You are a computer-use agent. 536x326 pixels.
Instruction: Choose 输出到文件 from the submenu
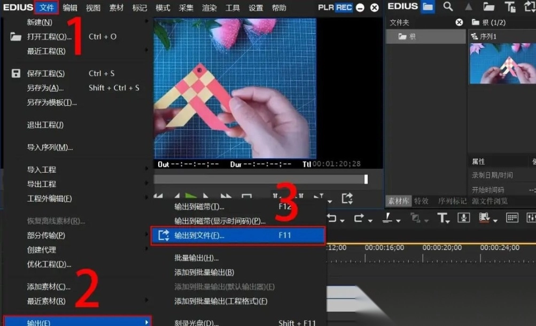[238, 235]
